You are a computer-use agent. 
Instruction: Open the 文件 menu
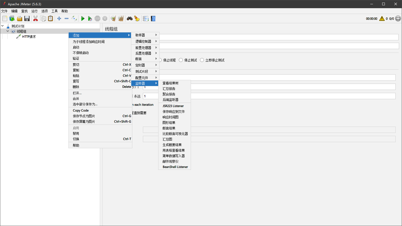click(x=4, y=11)
